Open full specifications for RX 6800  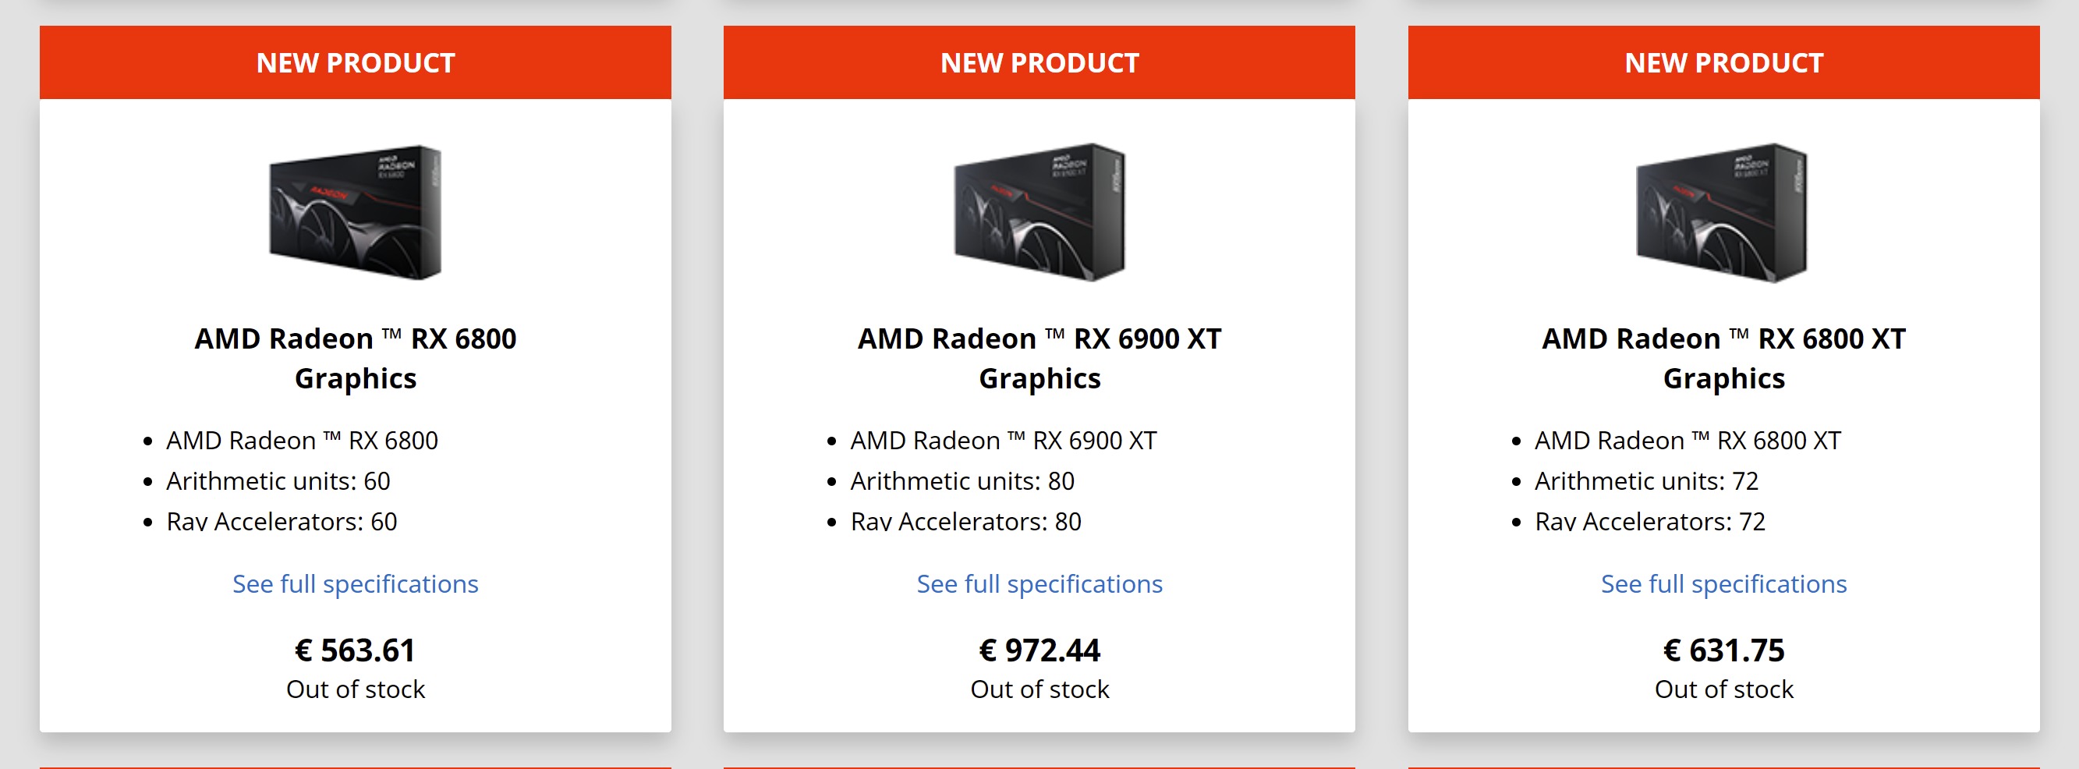[355, 583]
